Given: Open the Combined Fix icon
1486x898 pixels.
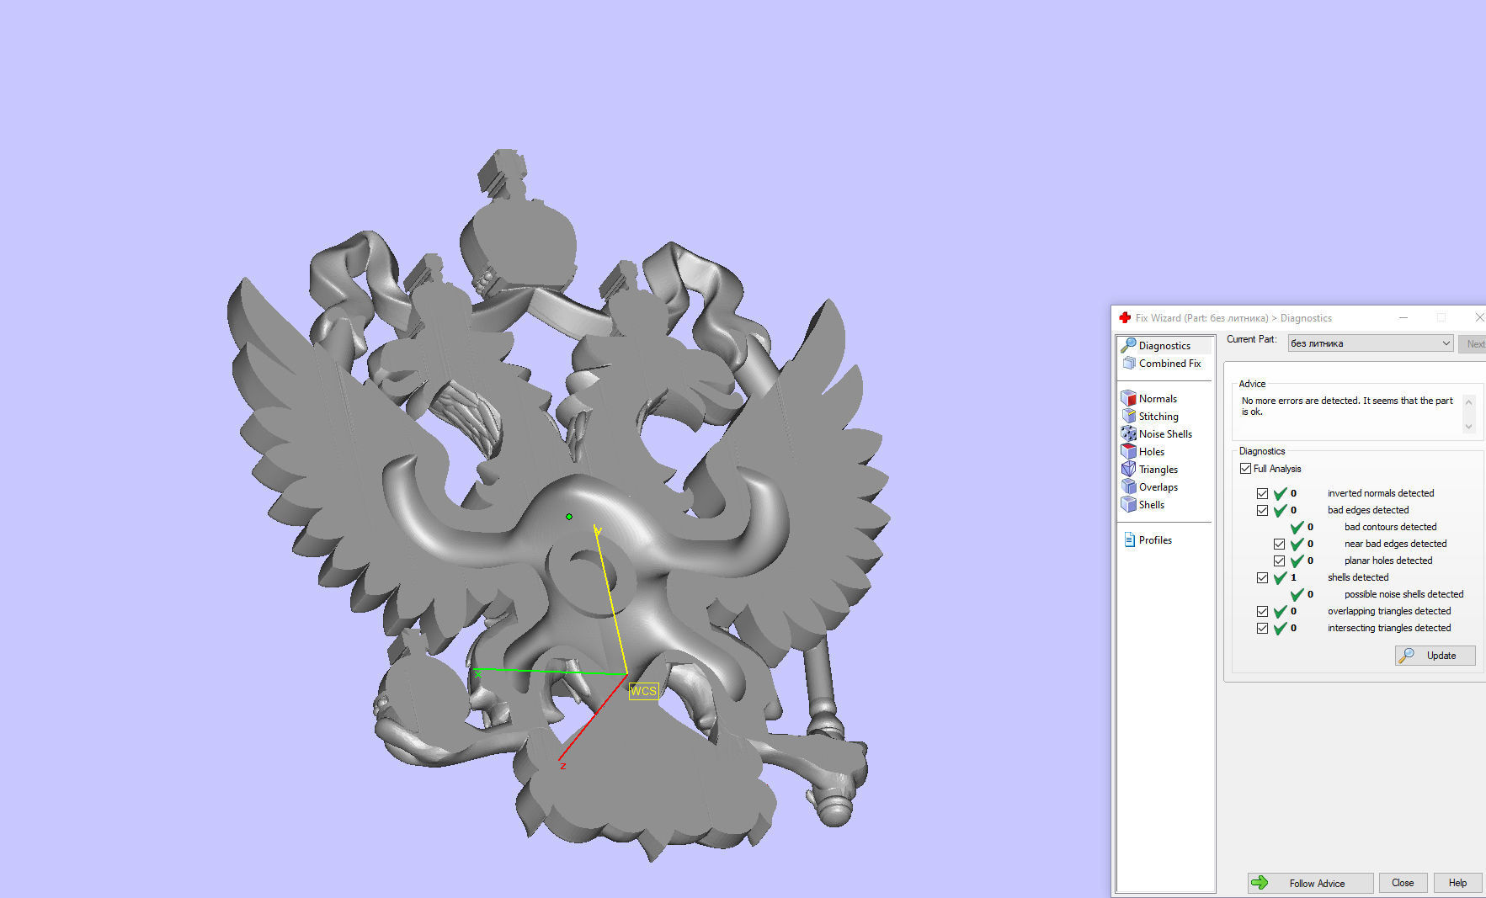Looking at the screenshot, I should pos(1129,363).
